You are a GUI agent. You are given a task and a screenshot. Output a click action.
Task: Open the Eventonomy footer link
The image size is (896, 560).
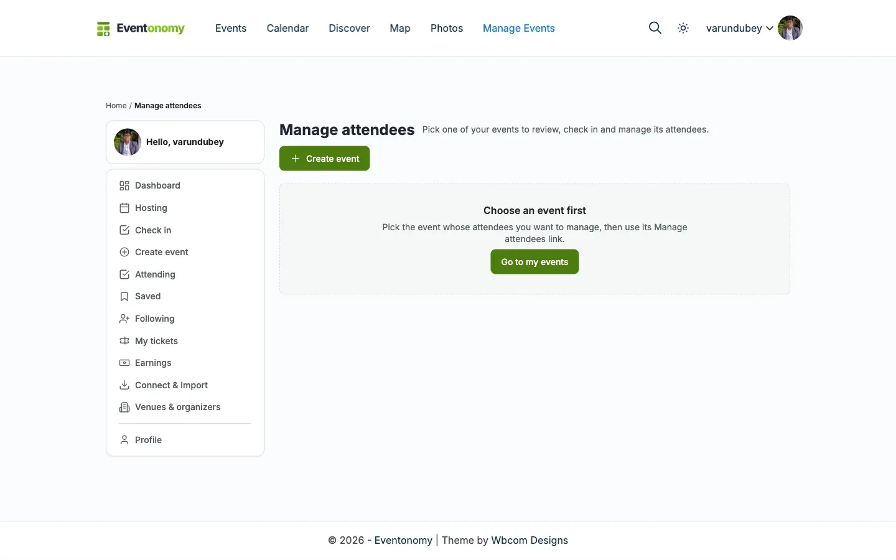(x=403, y=540)
